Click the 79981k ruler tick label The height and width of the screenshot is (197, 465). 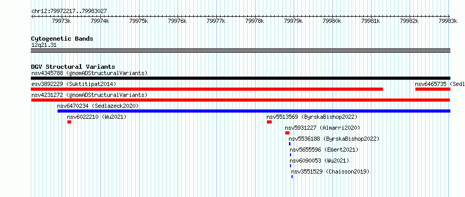(371, 21)
